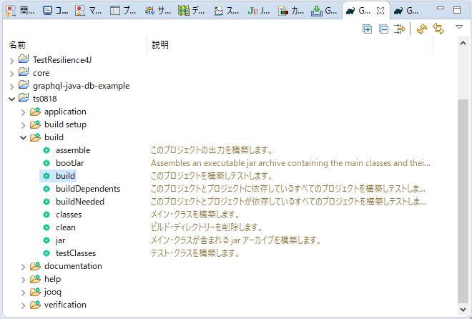Switch to the first tab starting with 問
472x319 pixels.
(21, 11)
